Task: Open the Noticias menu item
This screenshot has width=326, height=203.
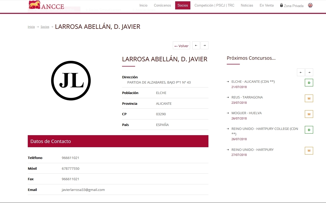Action: 247,5
